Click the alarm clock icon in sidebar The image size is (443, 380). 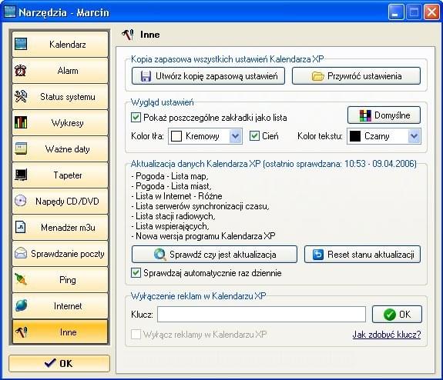tap(20, 71)
